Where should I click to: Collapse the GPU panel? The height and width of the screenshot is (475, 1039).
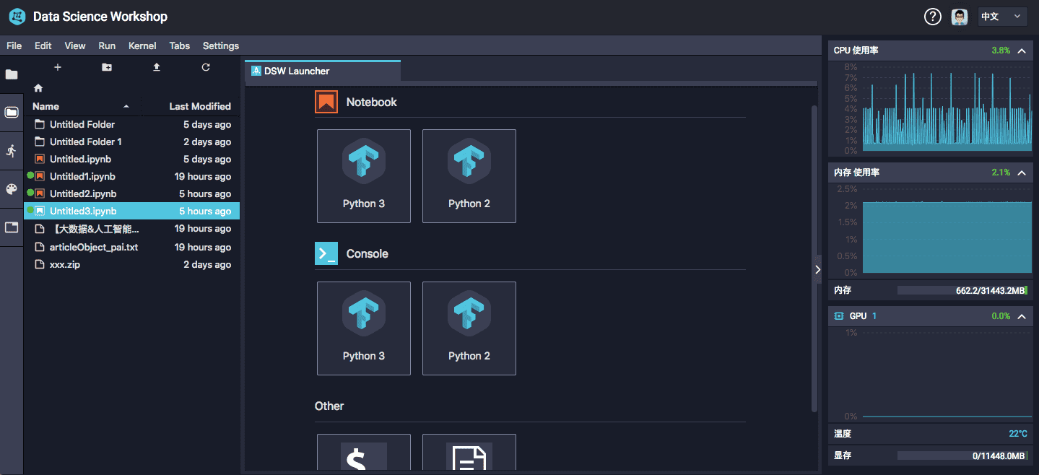[1022, 316]
